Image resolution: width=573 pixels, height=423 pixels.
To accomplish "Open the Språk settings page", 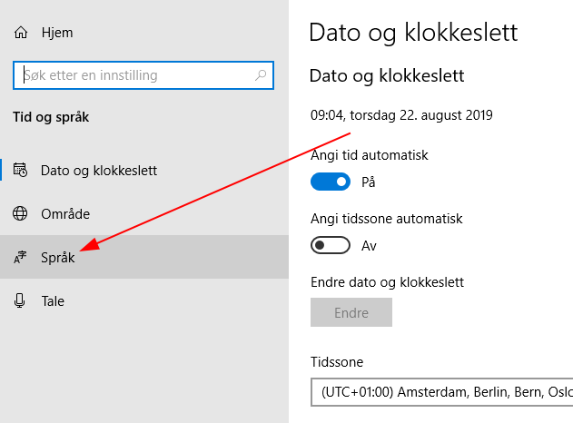I will (144, 257).
